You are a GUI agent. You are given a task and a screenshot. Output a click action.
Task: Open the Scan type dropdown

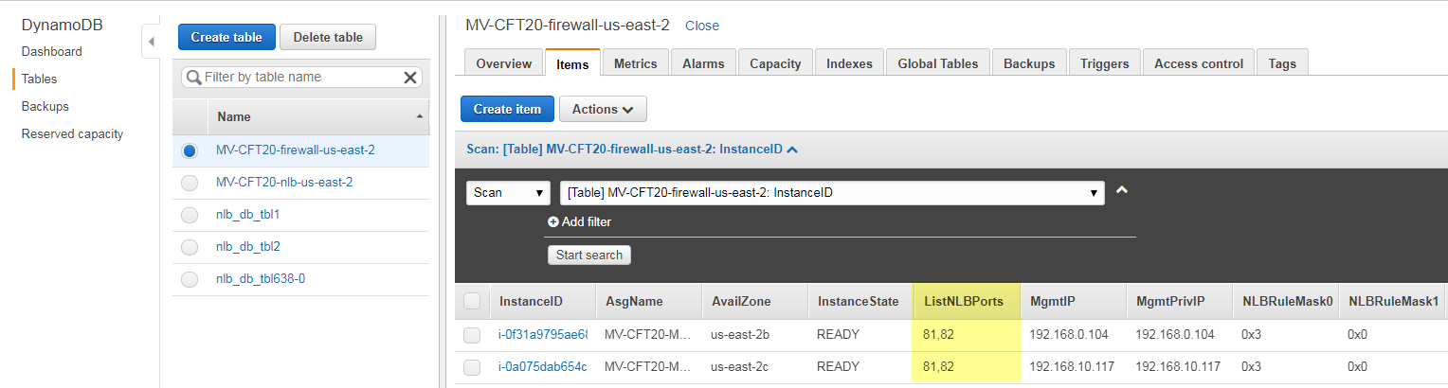509,192
